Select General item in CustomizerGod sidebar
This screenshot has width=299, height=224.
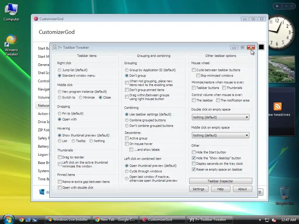pos(43,64)
